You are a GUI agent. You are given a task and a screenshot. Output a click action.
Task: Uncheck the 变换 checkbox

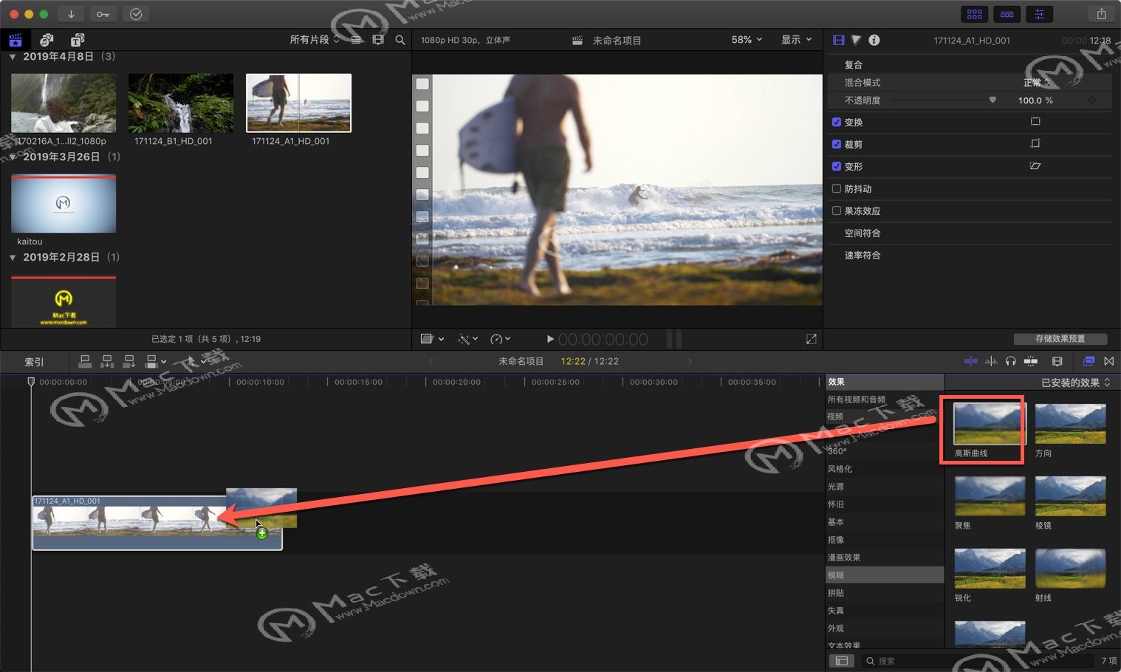coord(837,122)
